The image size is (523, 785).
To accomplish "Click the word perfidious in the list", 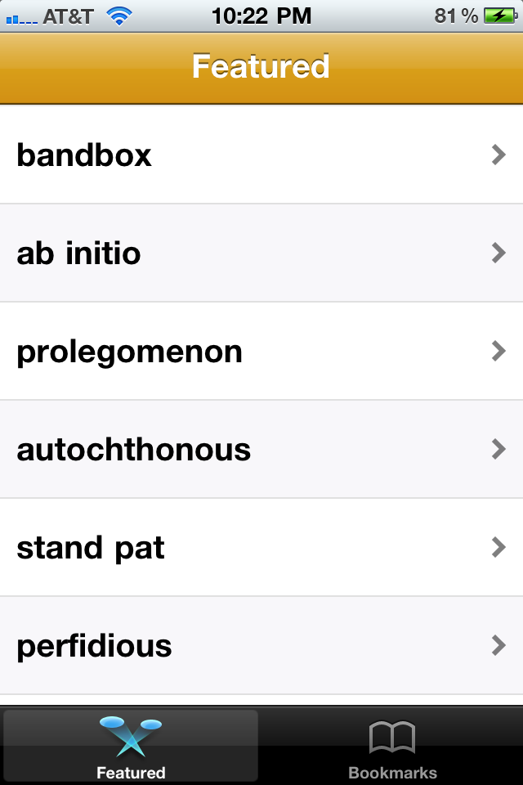I will pyautogui.click(x=94, y=647).
